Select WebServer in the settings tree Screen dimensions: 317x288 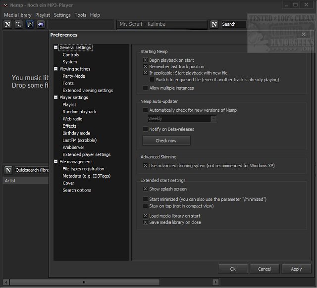pyautogui.click(x=73, y=147)
